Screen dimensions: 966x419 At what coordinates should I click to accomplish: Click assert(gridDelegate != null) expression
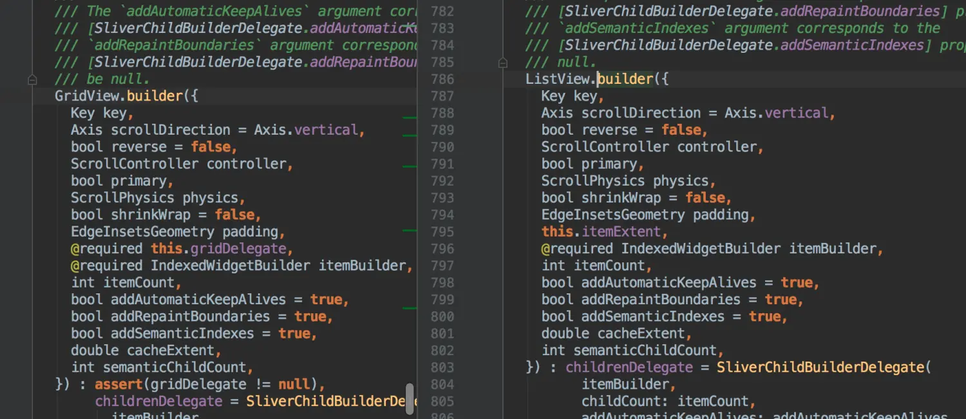coord(206,385)
